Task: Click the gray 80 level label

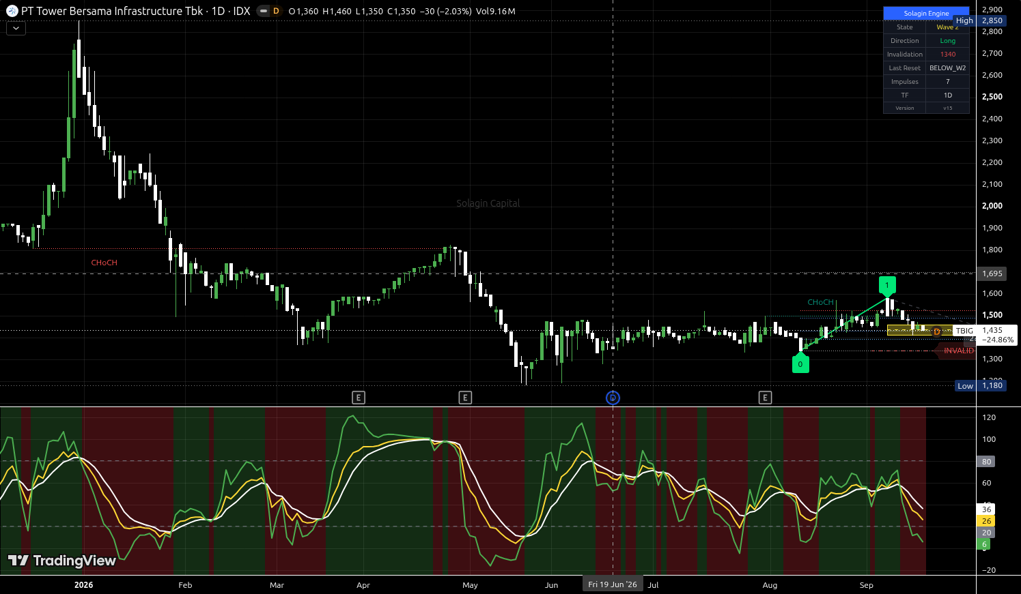Action: (x=986, y=462)
